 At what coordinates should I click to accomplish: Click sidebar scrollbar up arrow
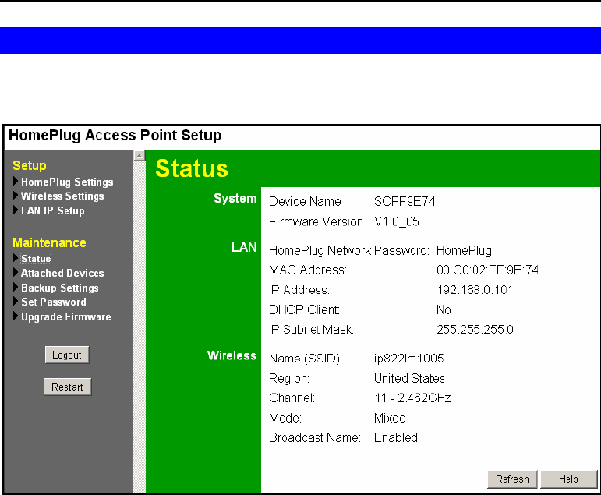click(139, 156)
